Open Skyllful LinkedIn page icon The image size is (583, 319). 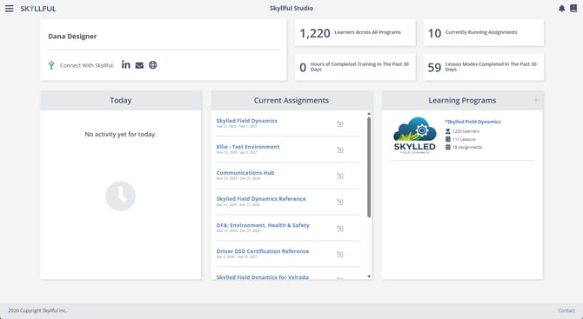pos(125,64)
